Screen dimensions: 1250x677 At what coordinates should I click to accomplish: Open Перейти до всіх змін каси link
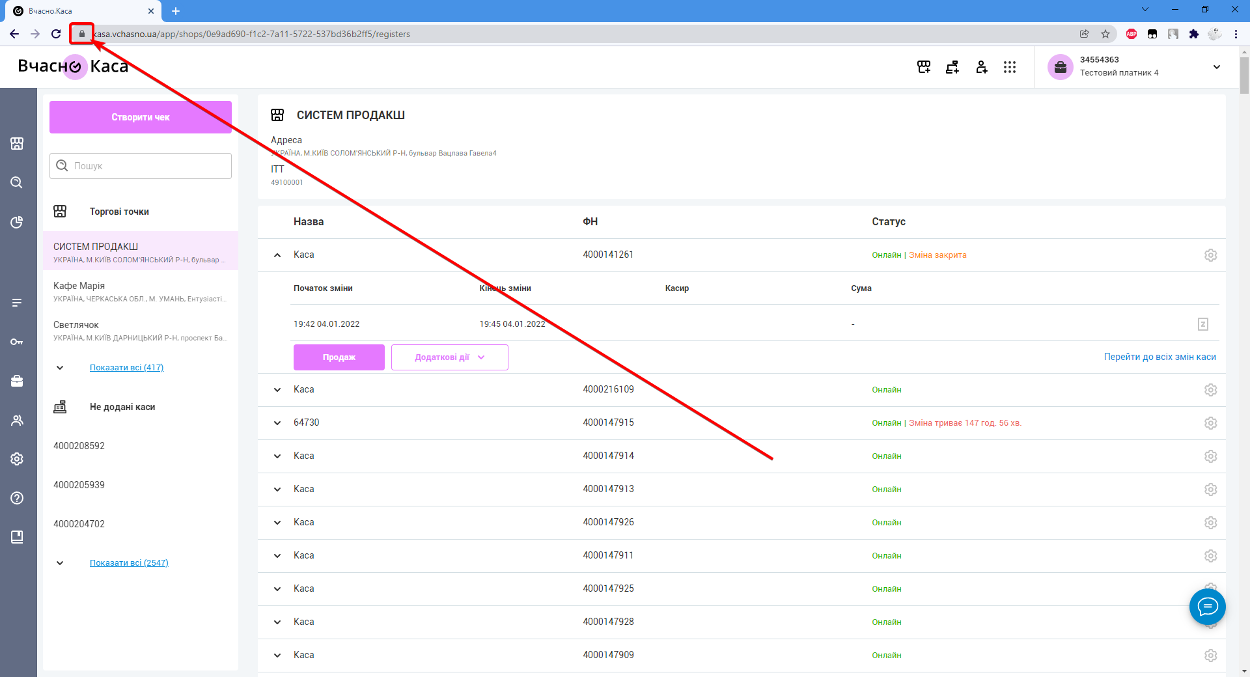(1160, 357)
